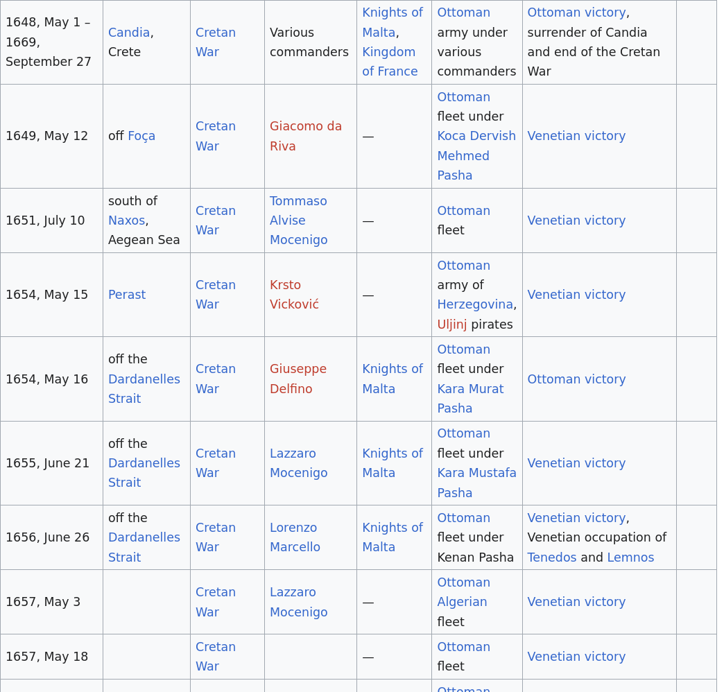Open Ottoman link in 1657 May 18 row
The width and height of the screenshot is (724, 692).
[463, 647]
